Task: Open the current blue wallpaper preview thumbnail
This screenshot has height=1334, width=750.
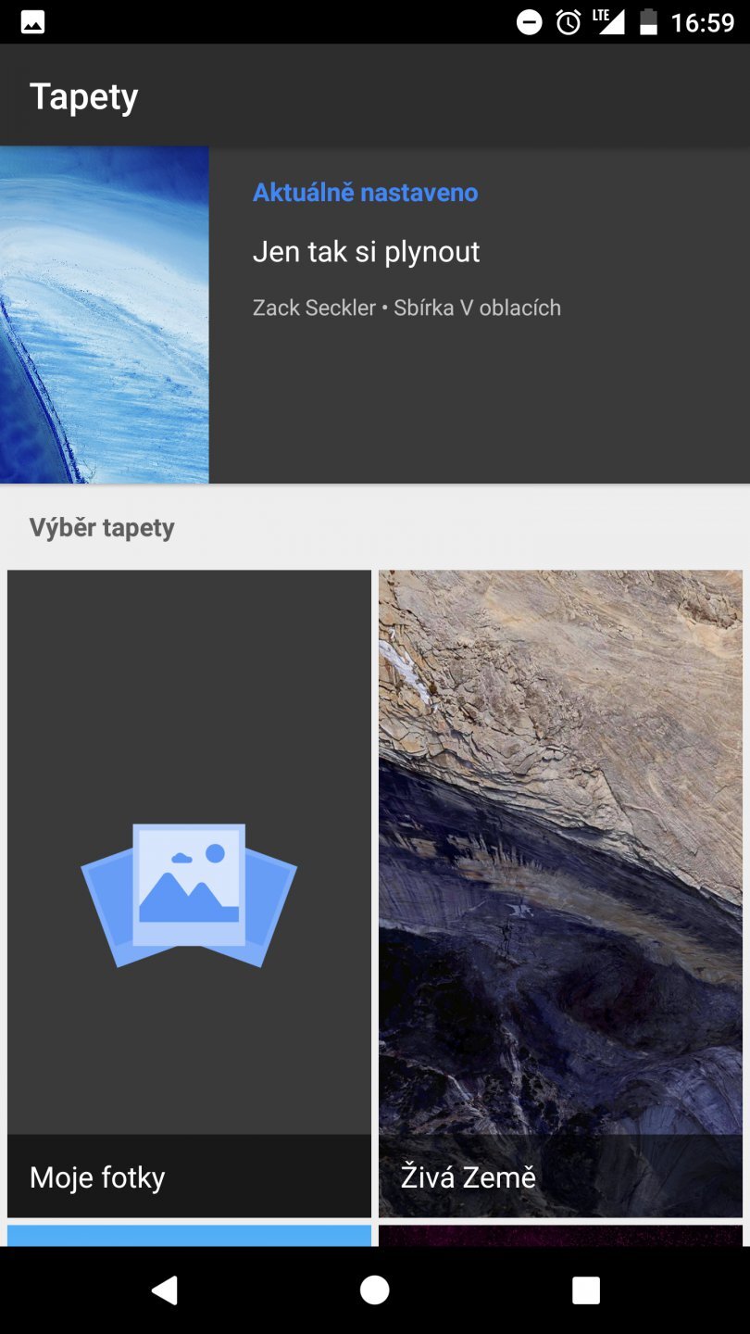Action: [105, 315]
